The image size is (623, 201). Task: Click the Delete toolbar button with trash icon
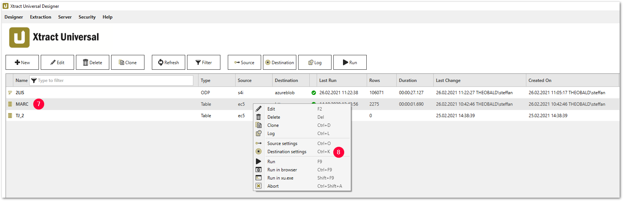93,62
